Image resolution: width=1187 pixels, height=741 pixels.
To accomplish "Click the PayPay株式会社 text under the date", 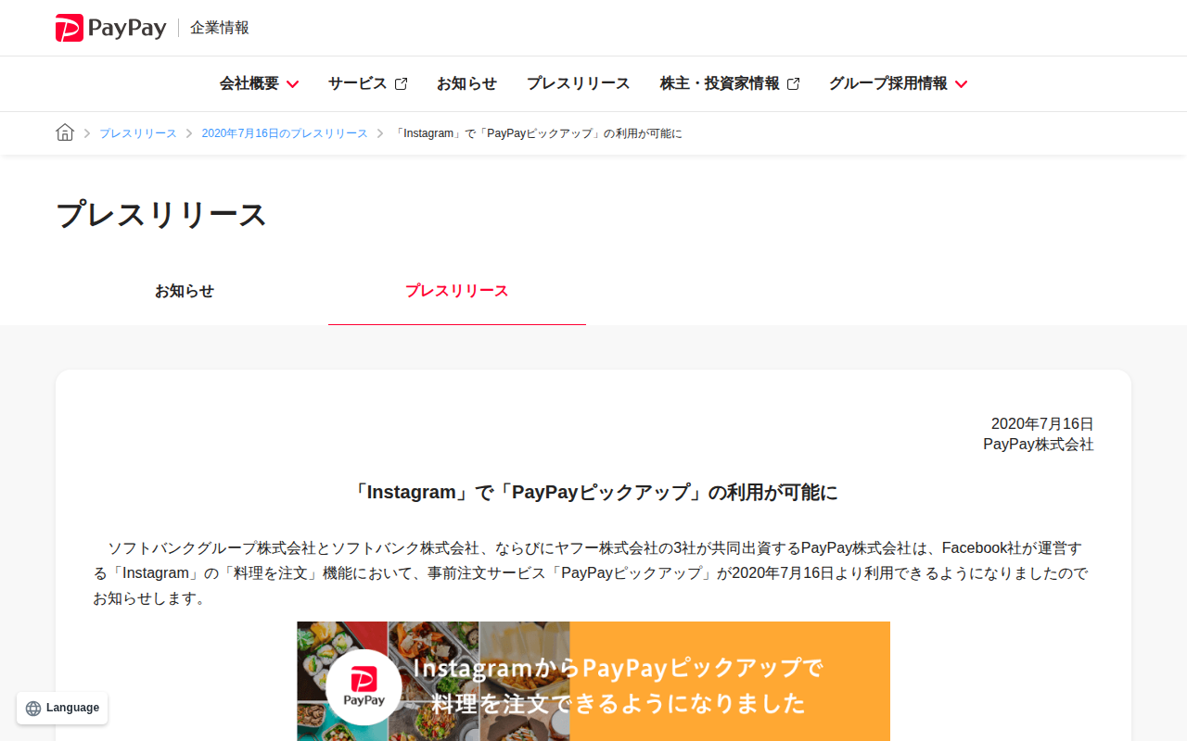I will point(1039,445).
